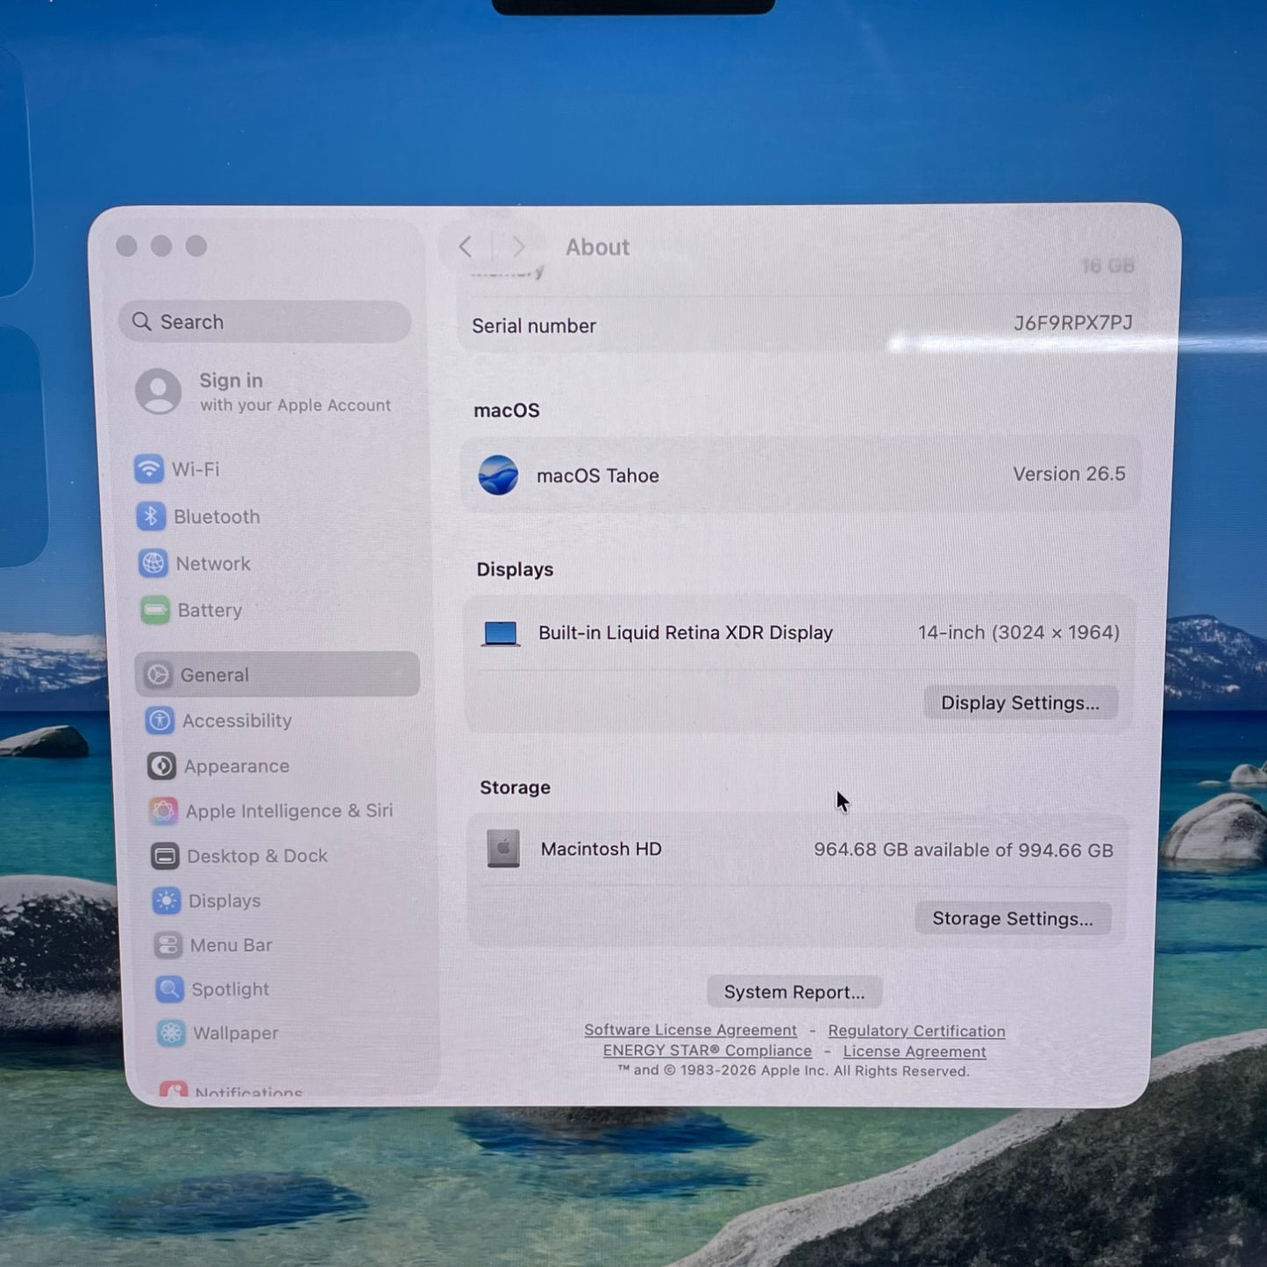The width and height of the screenshot is (1267, 1267).
Task: Click the About title in the header
Action: tap(598, 247)
